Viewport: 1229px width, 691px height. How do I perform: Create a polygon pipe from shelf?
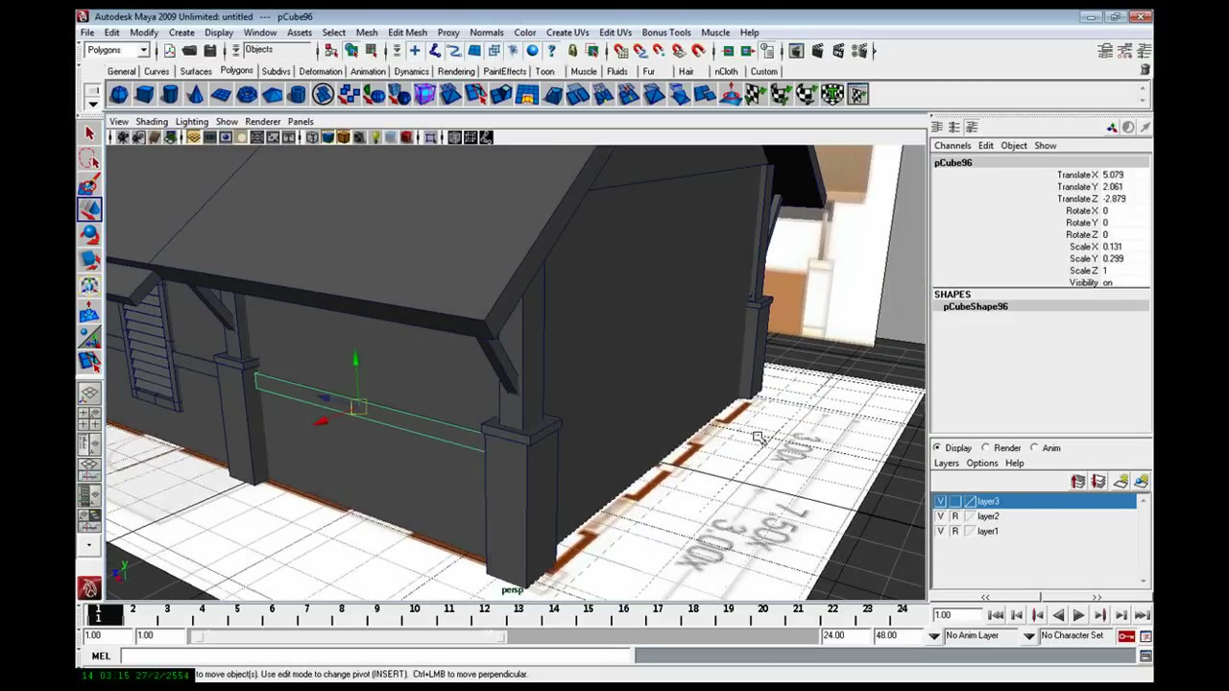[298, 94]
